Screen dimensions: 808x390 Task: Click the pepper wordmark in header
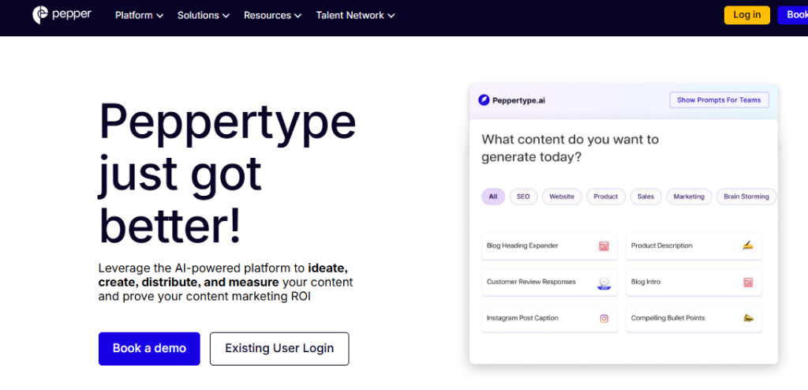click(x=71, y=16)
